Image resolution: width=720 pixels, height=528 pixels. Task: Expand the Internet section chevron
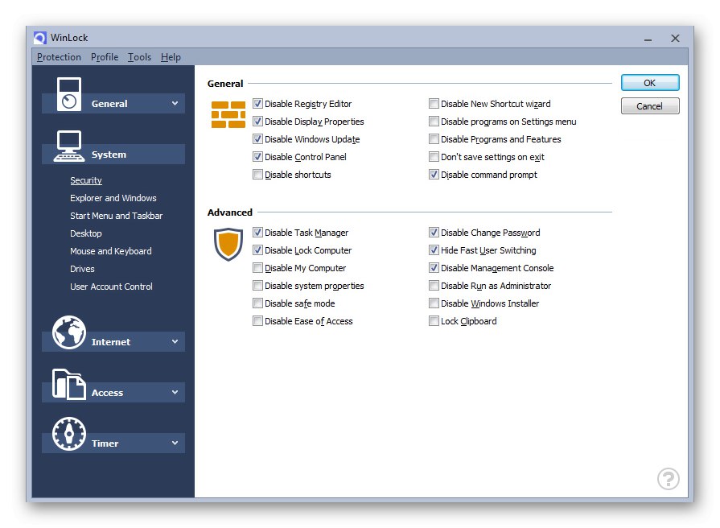click(175, 341)
